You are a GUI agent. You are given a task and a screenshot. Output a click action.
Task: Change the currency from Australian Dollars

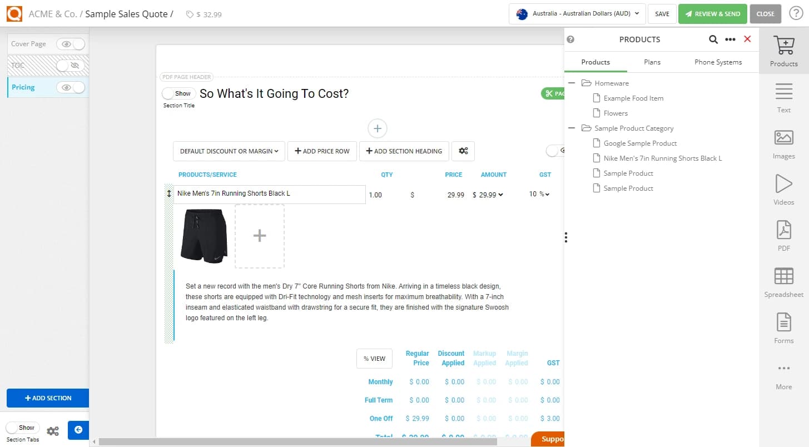click(x=577, y=14)
